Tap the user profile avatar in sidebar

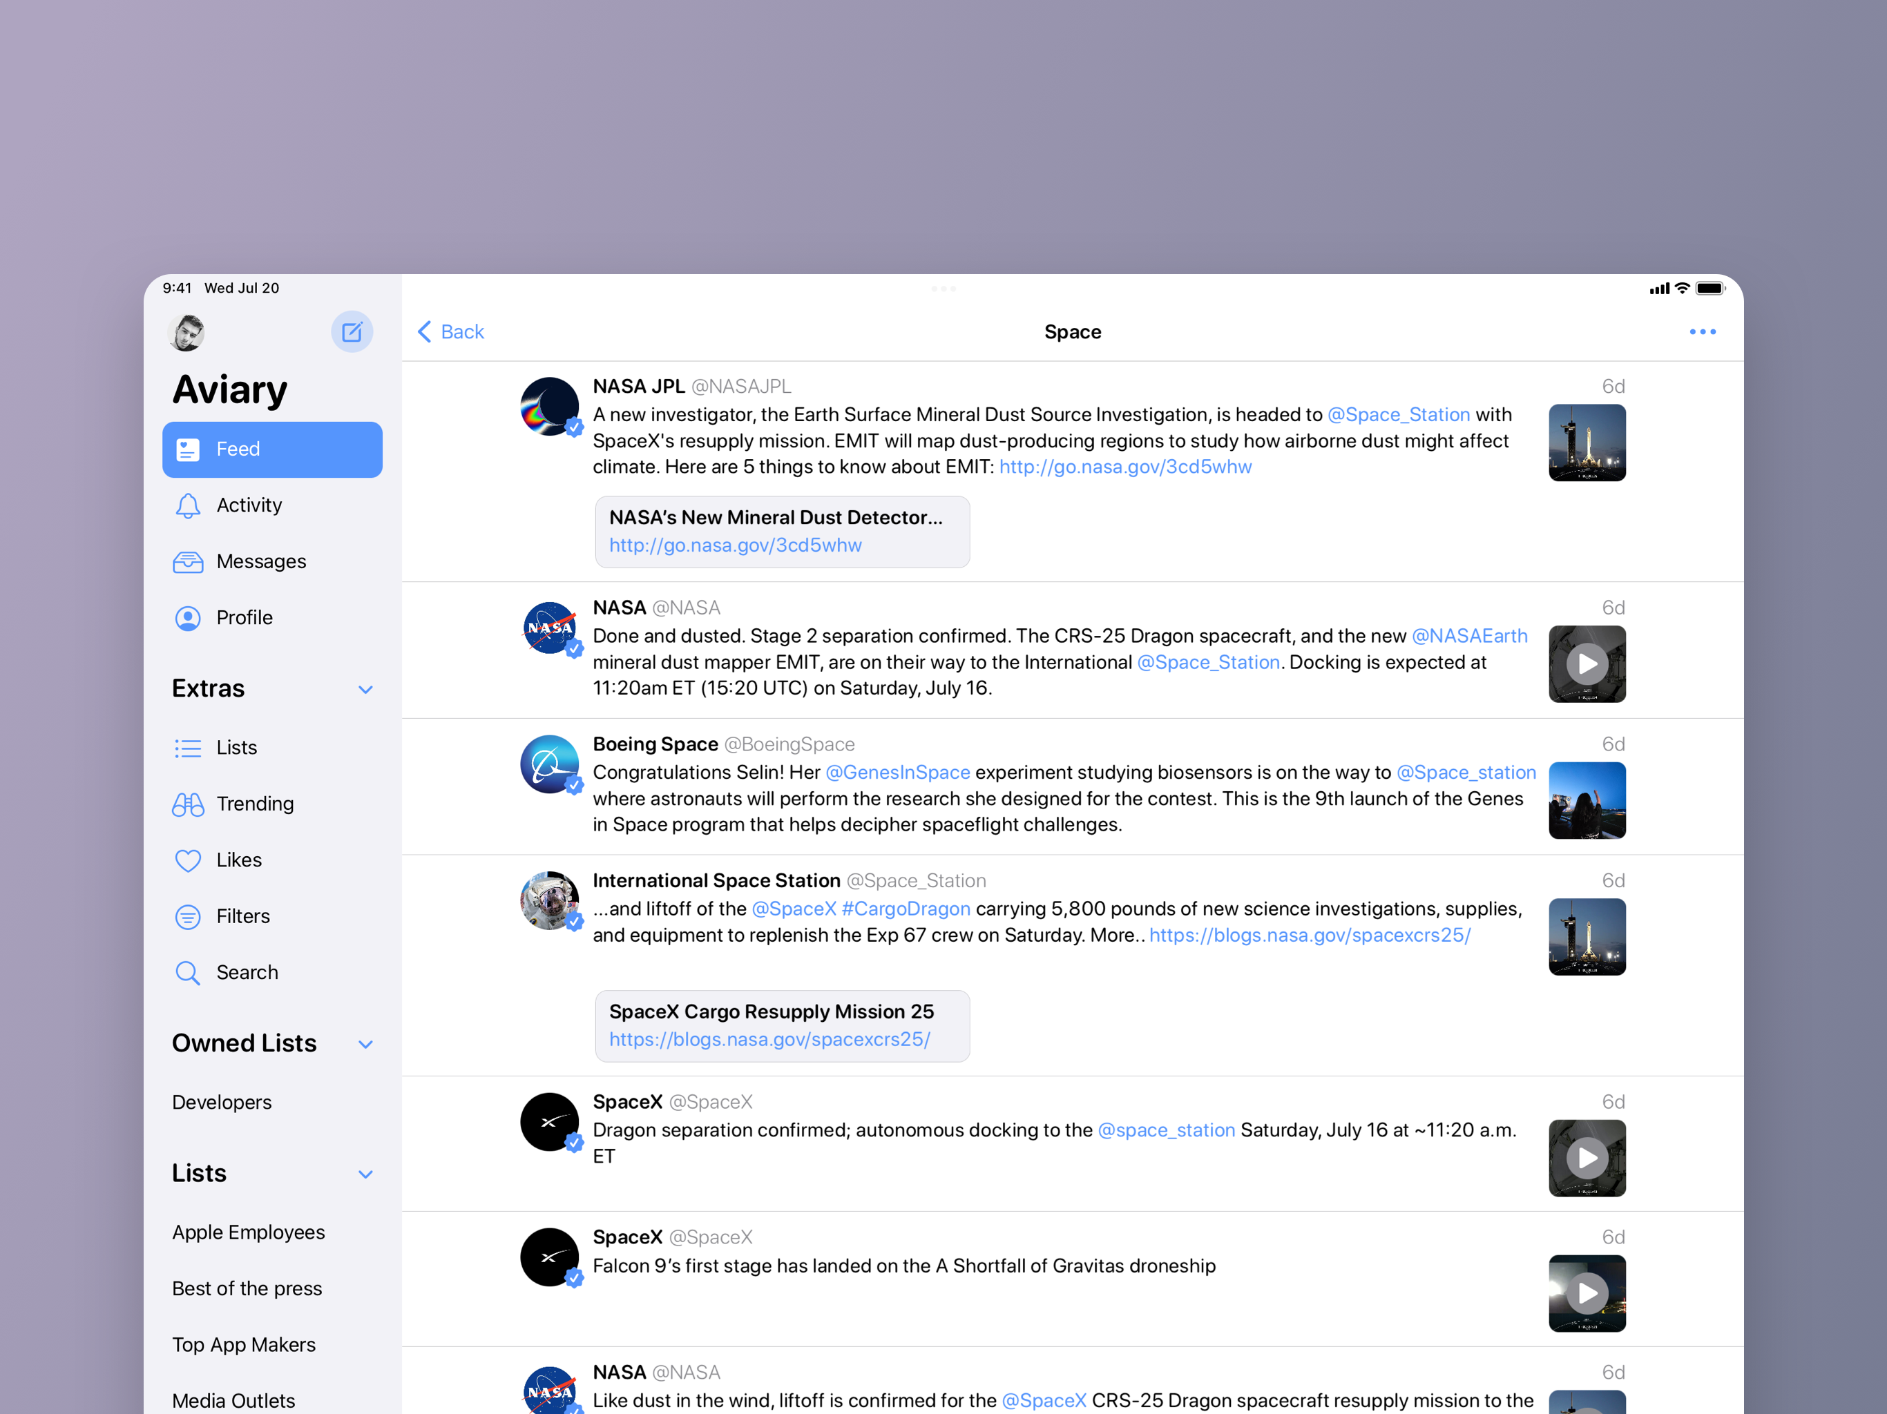[186, 333]
